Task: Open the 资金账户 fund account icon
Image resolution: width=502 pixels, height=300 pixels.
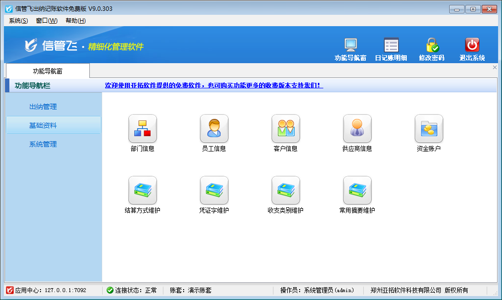Action: pyautogui.click(x=428, y=129)
